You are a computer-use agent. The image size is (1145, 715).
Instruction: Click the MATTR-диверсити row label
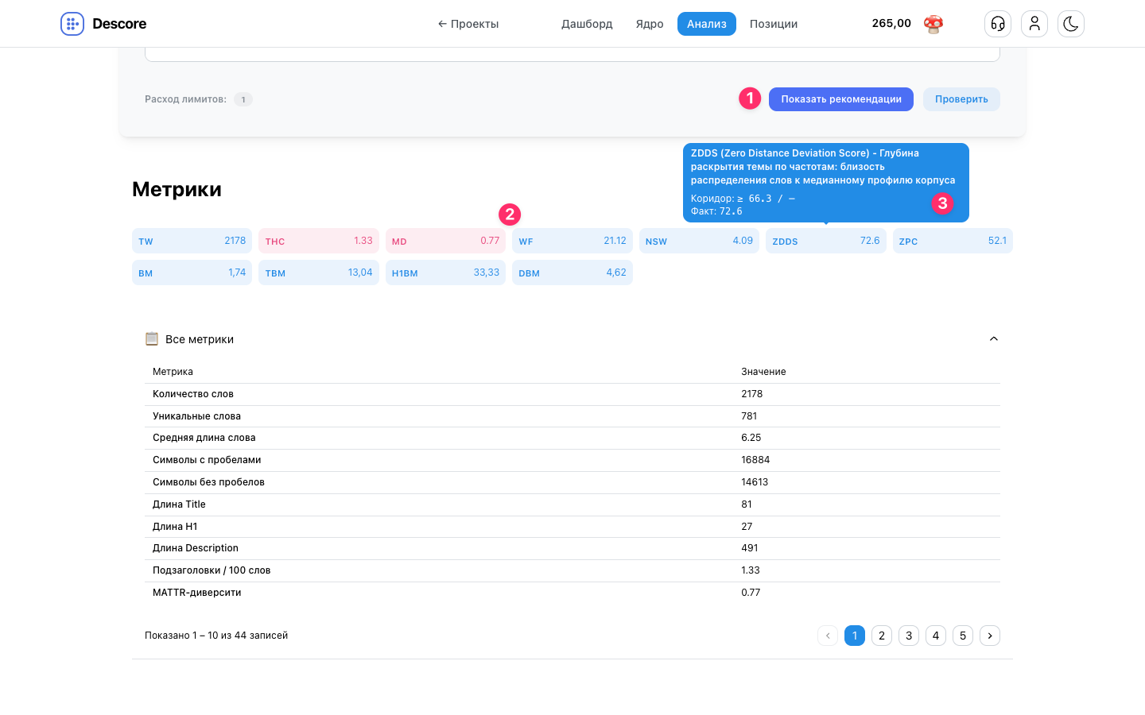click(196, 593)
